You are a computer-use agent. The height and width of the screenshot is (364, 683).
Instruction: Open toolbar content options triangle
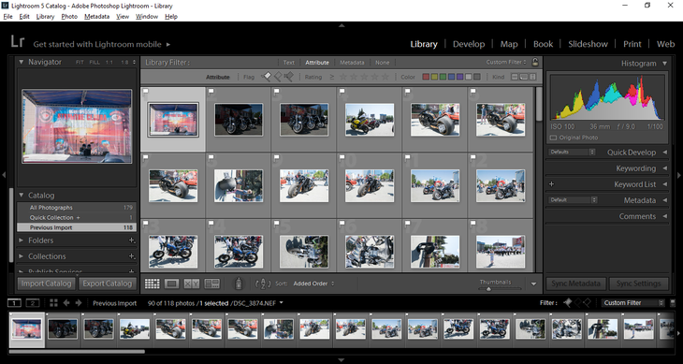tap(534, 284)
